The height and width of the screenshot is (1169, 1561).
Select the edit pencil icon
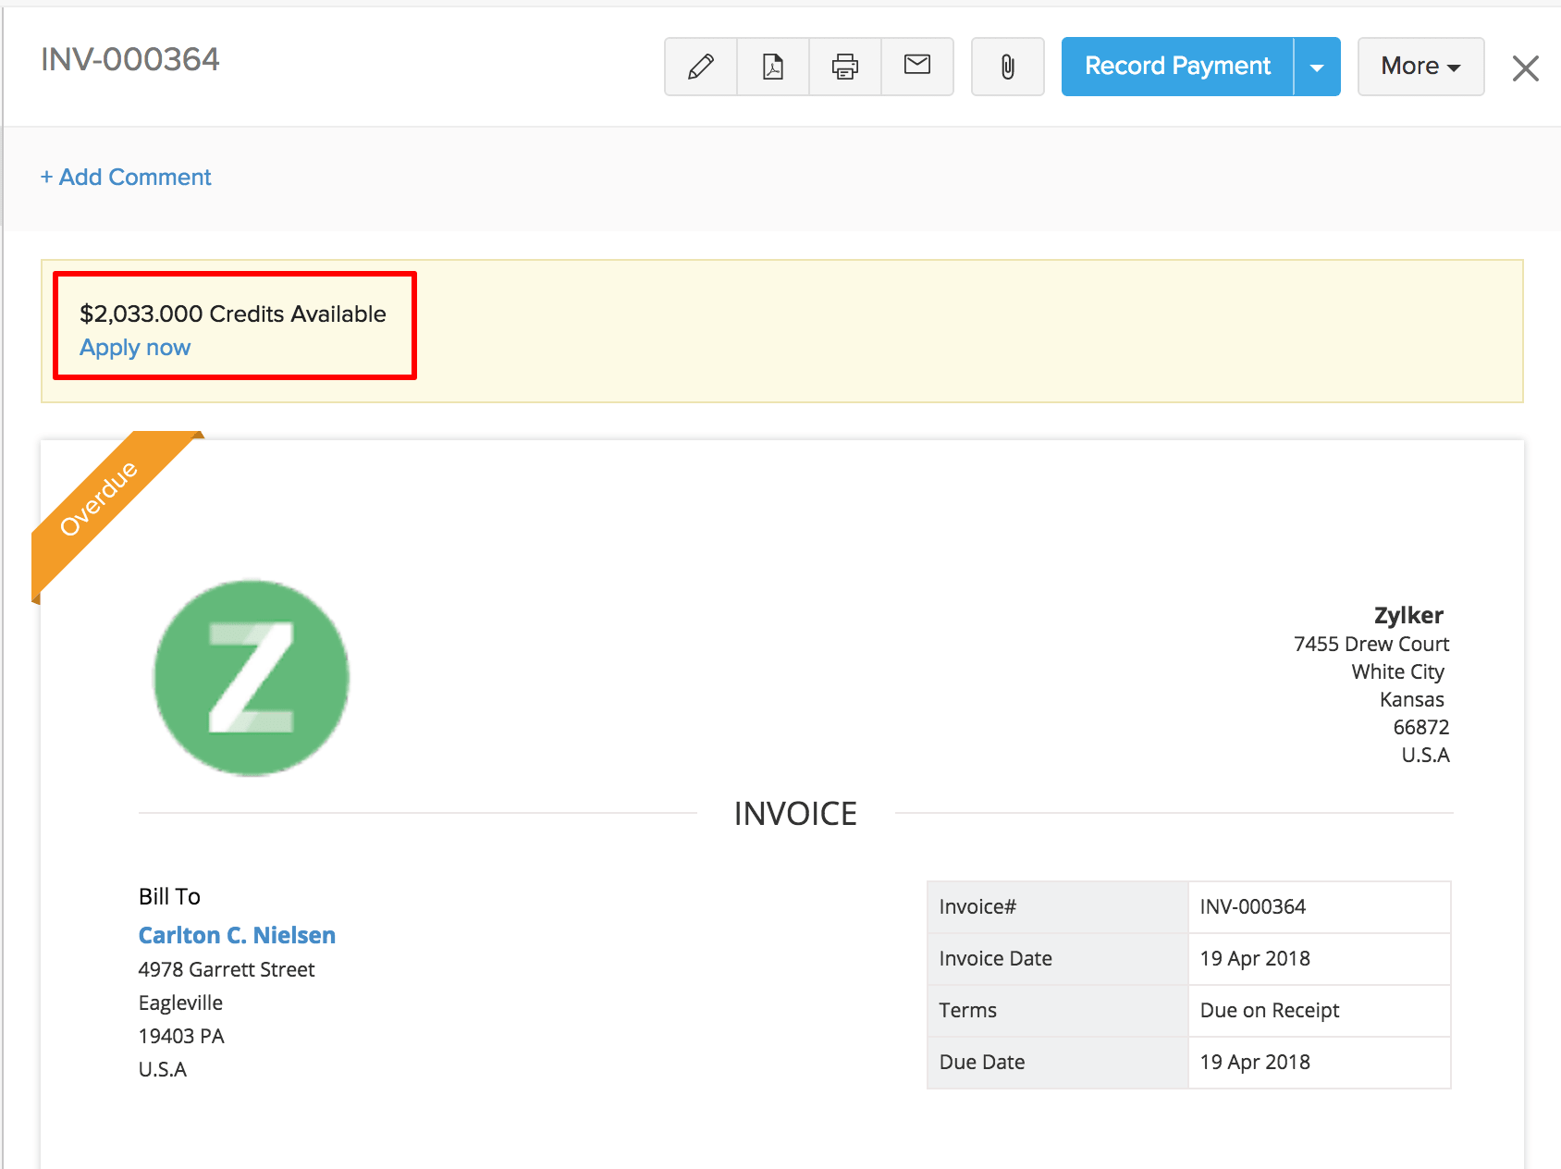click(700, 66)
